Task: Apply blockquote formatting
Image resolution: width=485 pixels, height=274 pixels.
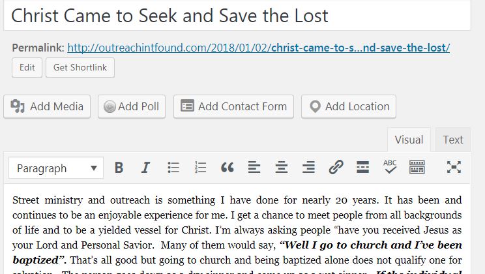Action: [x=227, y=168]
